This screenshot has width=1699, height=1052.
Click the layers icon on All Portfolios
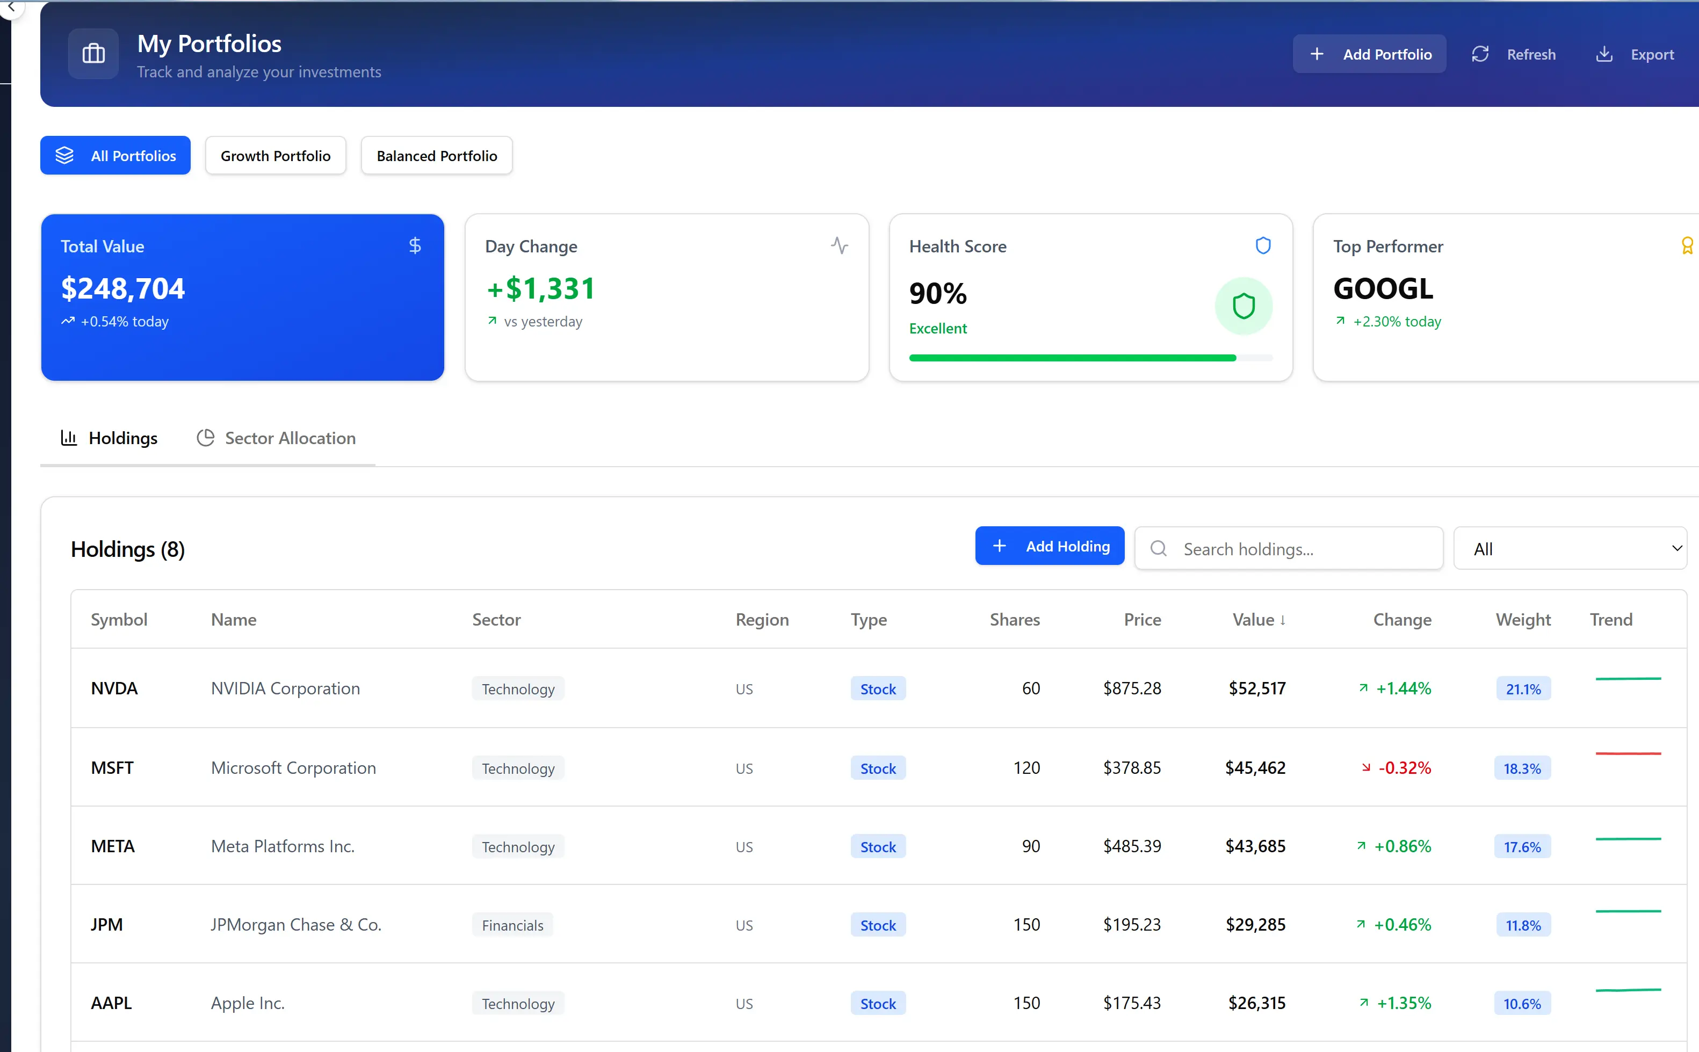[64, 155]
